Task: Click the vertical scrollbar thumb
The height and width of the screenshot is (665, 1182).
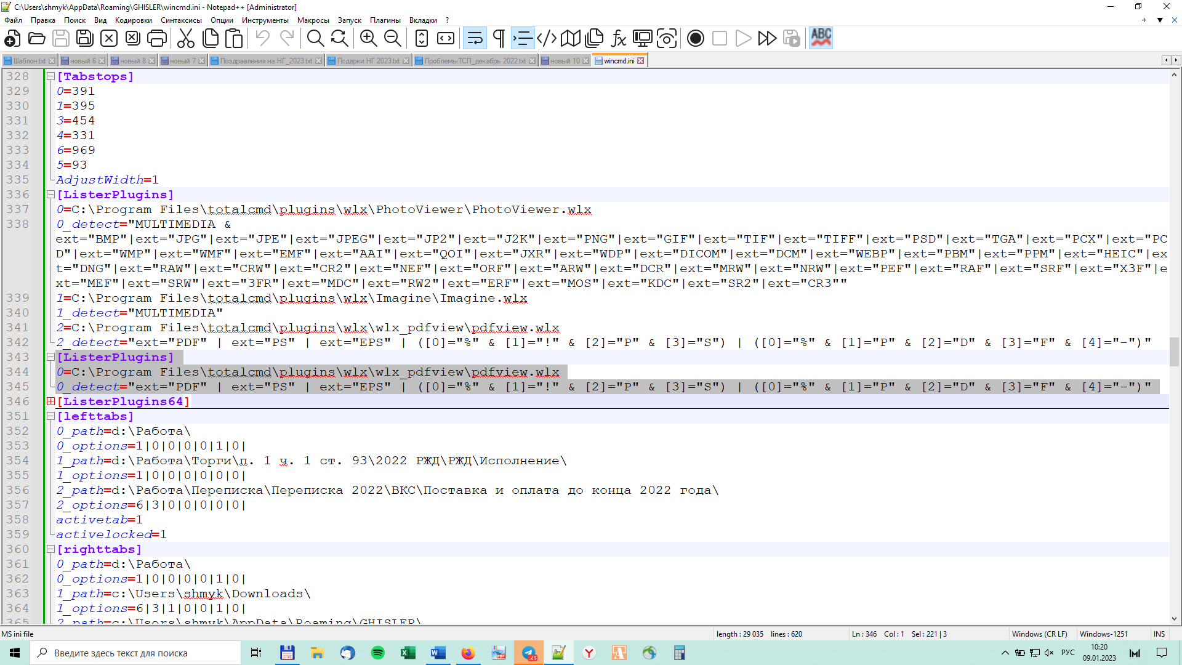Action: (1174, 351)
